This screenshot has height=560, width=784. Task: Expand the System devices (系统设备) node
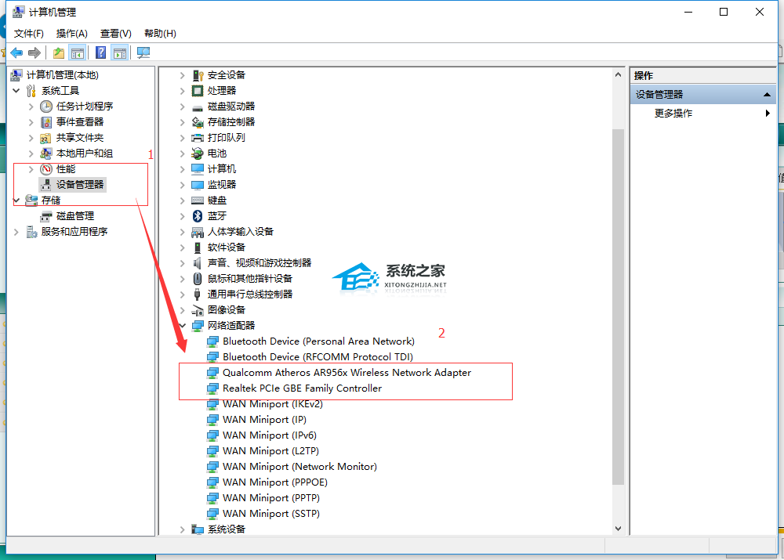tap(183, 529)
